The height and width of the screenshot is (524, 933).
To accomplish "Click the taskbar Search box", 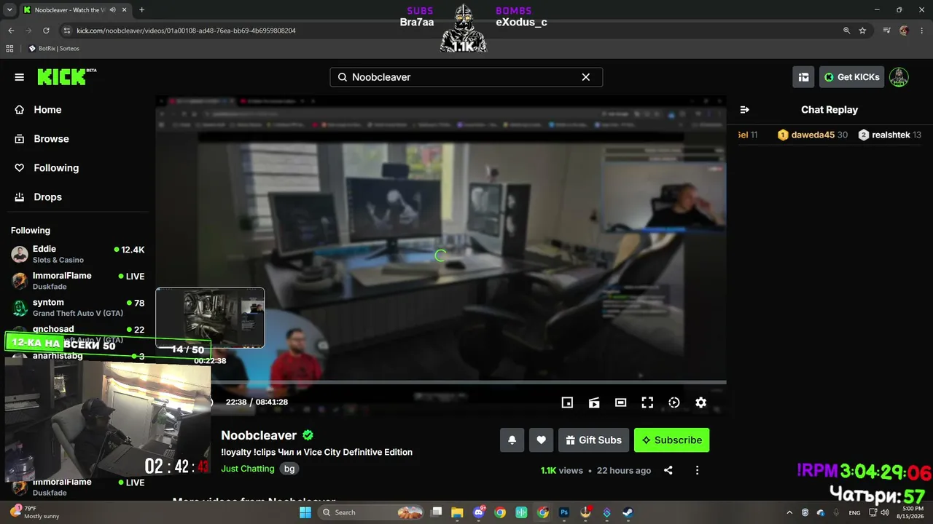I will [x=372, y=512].
